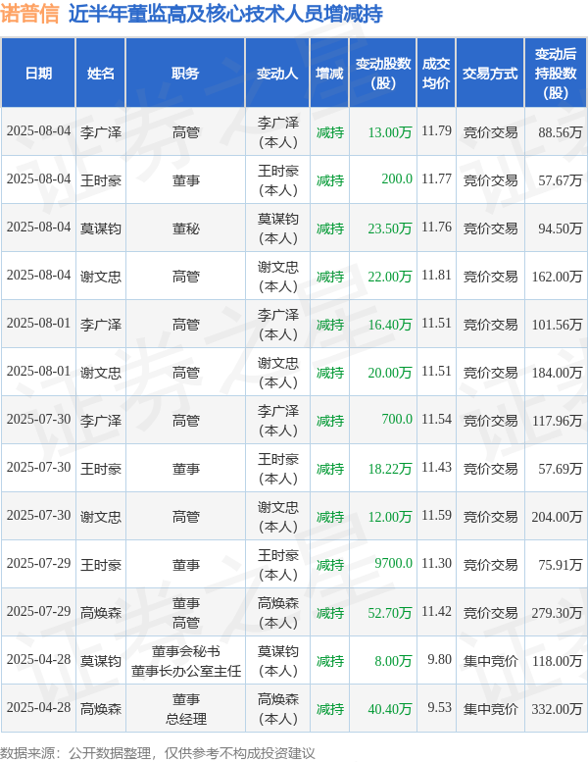Click the 数据来源 footnote text
The image size is (588, 762).
158,753
